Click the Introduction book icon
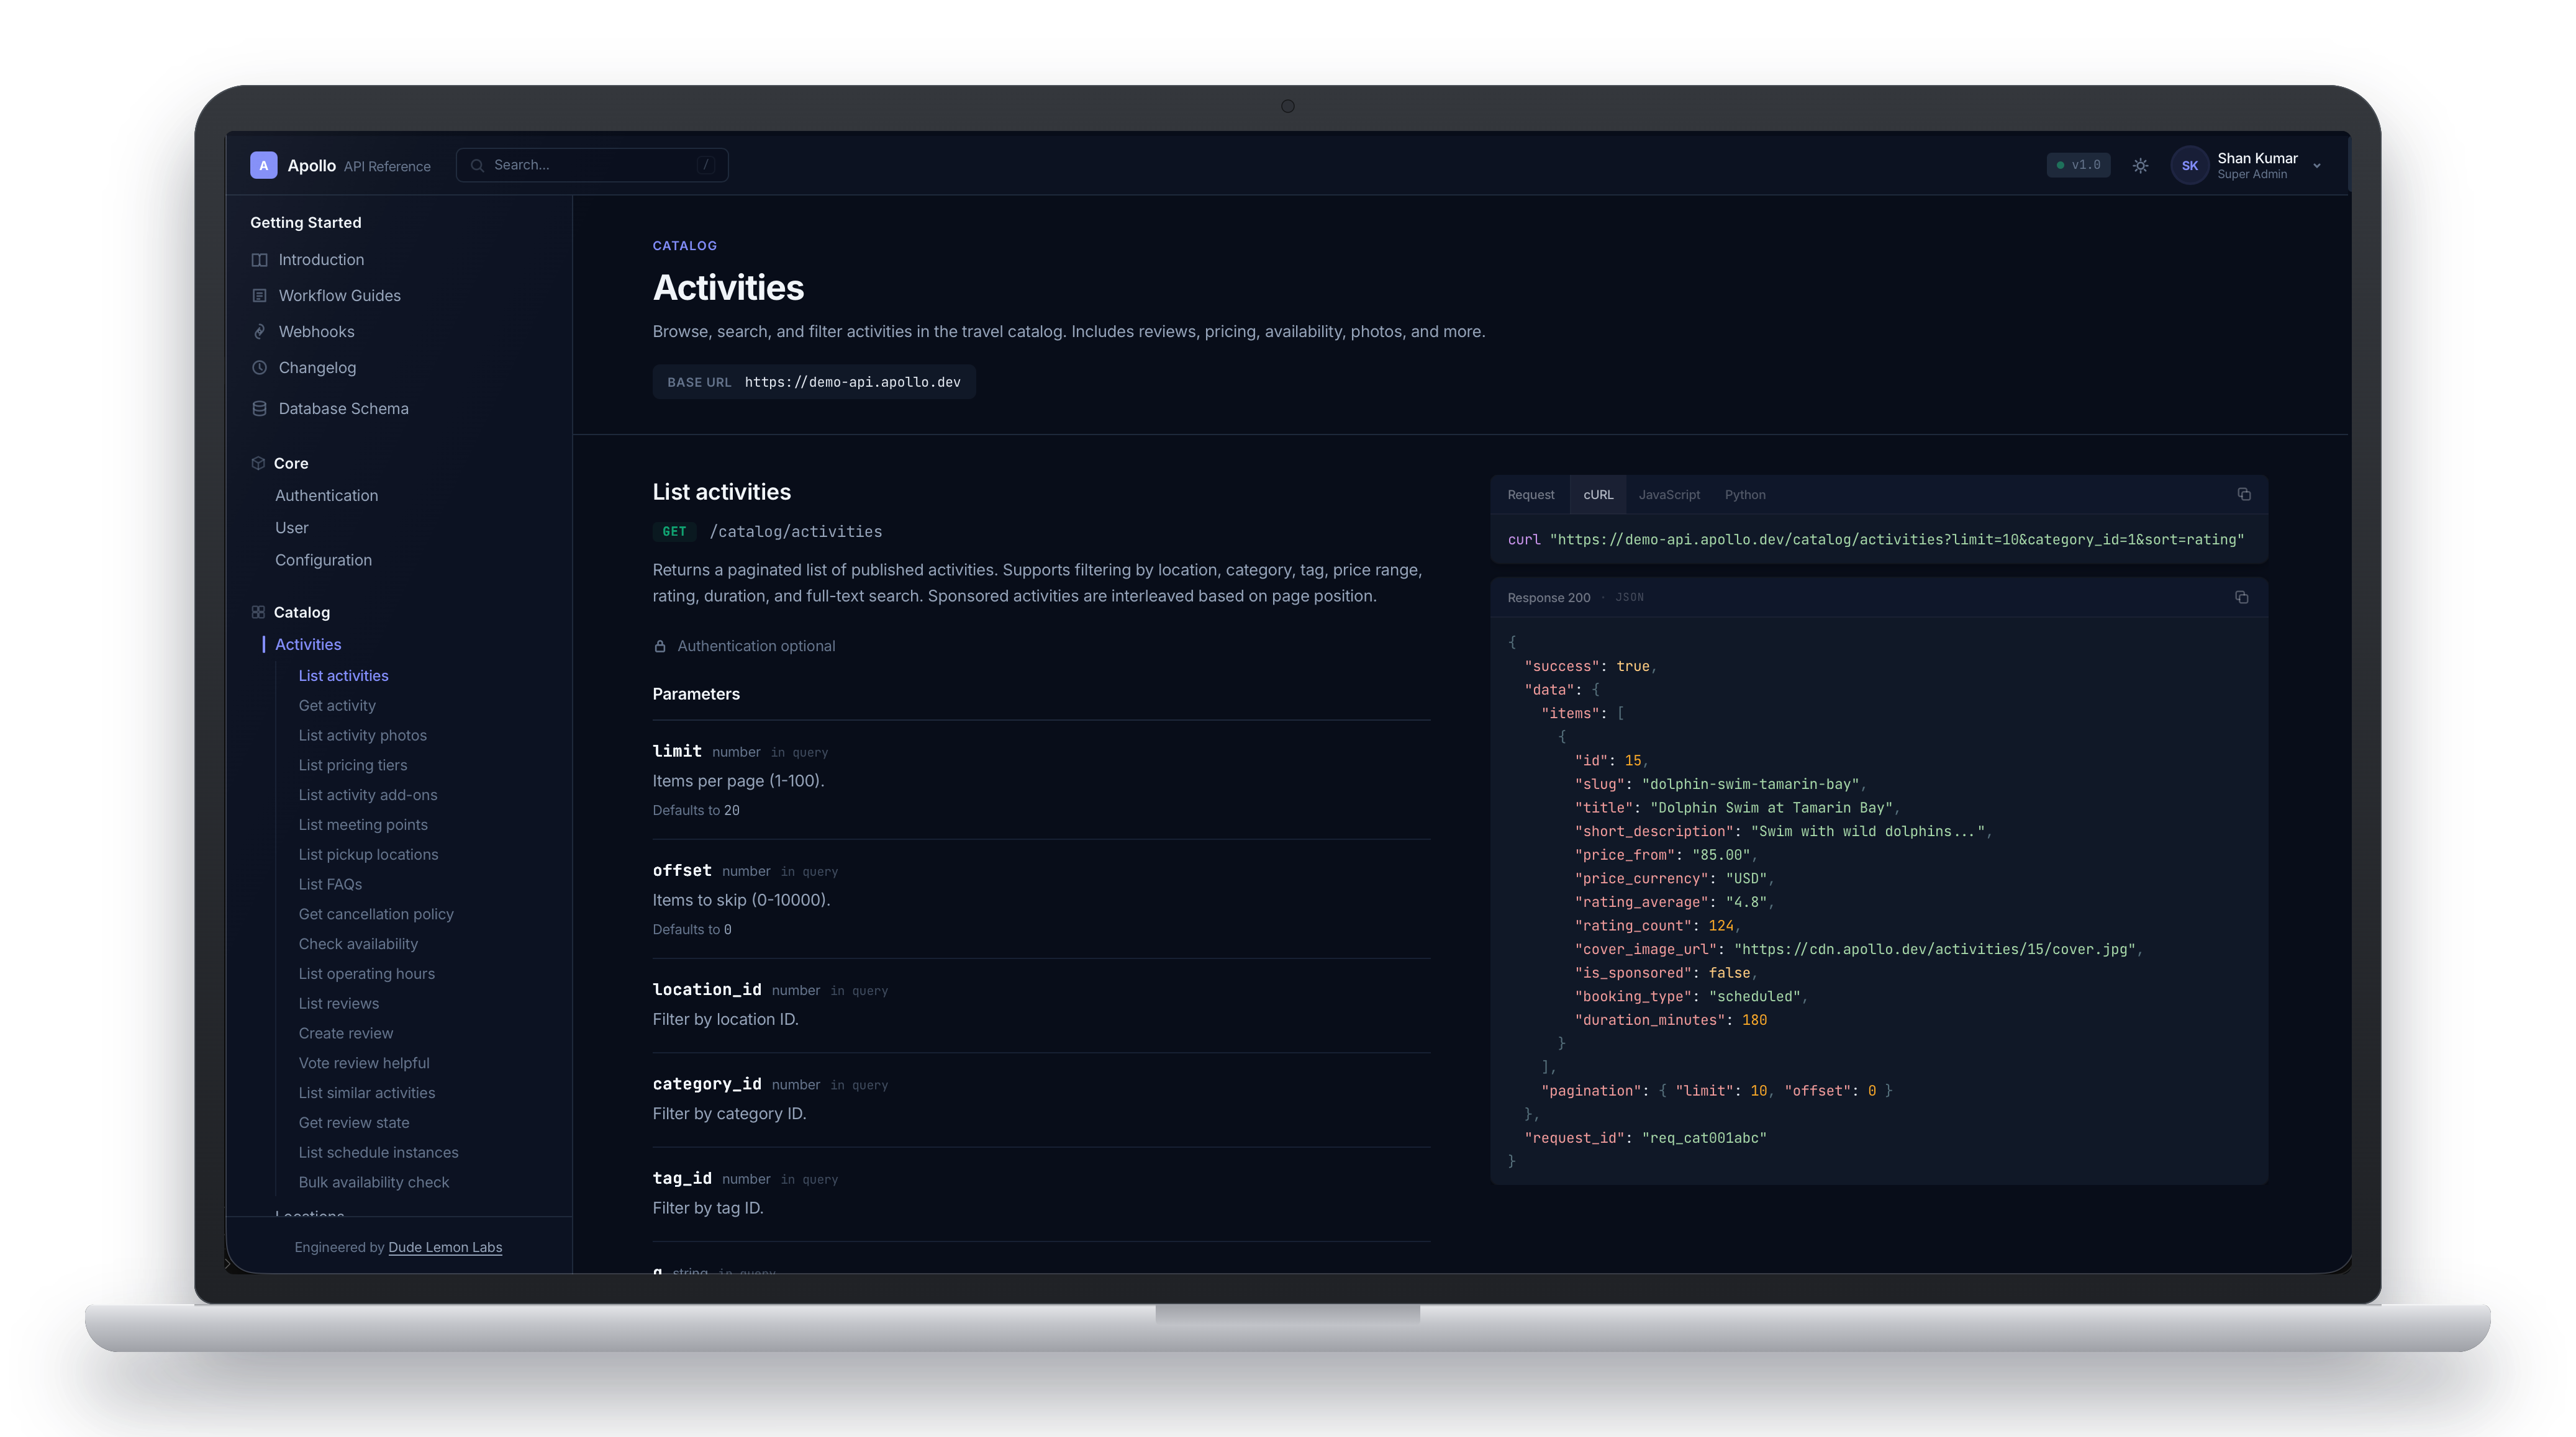 (259, 260)
